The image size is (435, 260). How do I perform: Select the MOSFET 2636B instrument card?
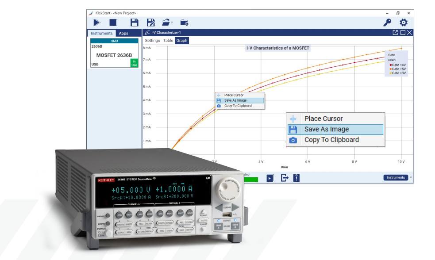point(114,53)
